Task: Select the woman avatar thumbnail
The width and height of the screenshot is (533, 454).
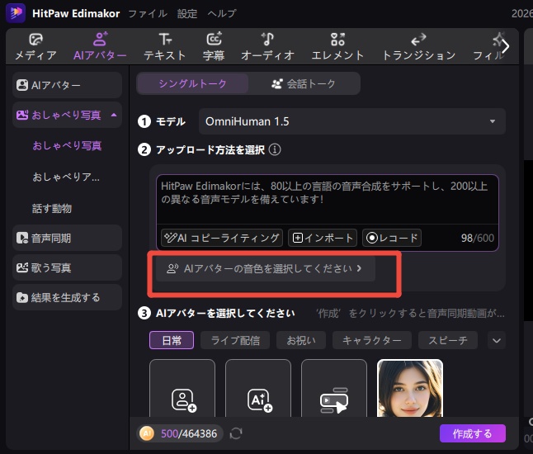Action: (x=409, y=388)
